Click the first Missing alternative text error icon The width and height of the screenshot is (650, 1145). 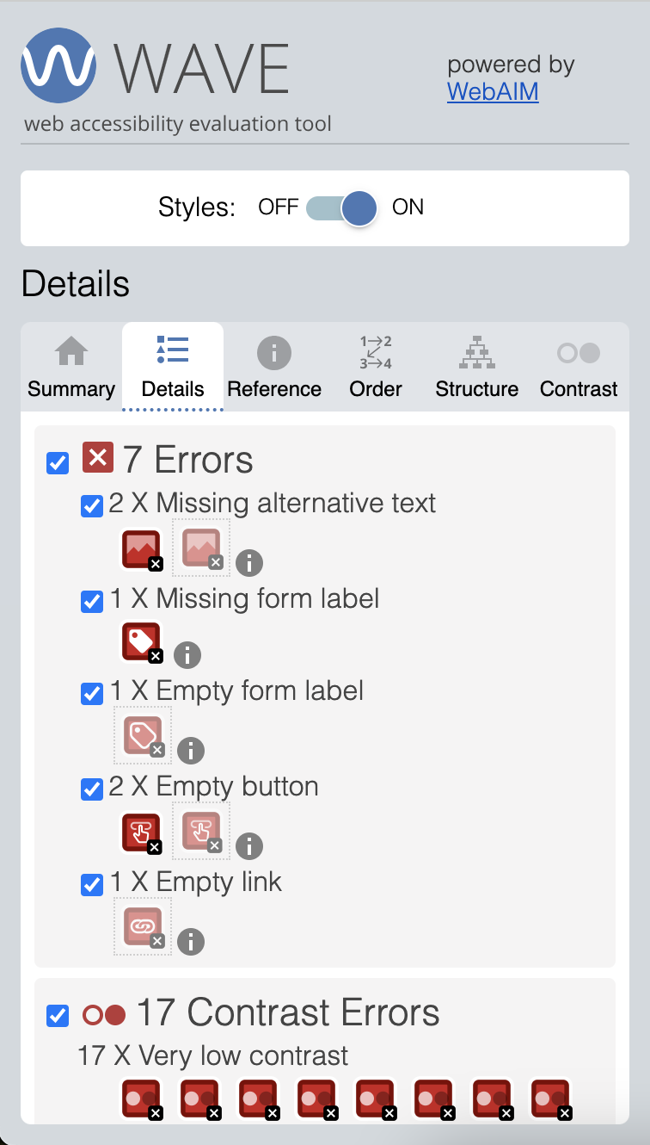[x=141, y=549]
